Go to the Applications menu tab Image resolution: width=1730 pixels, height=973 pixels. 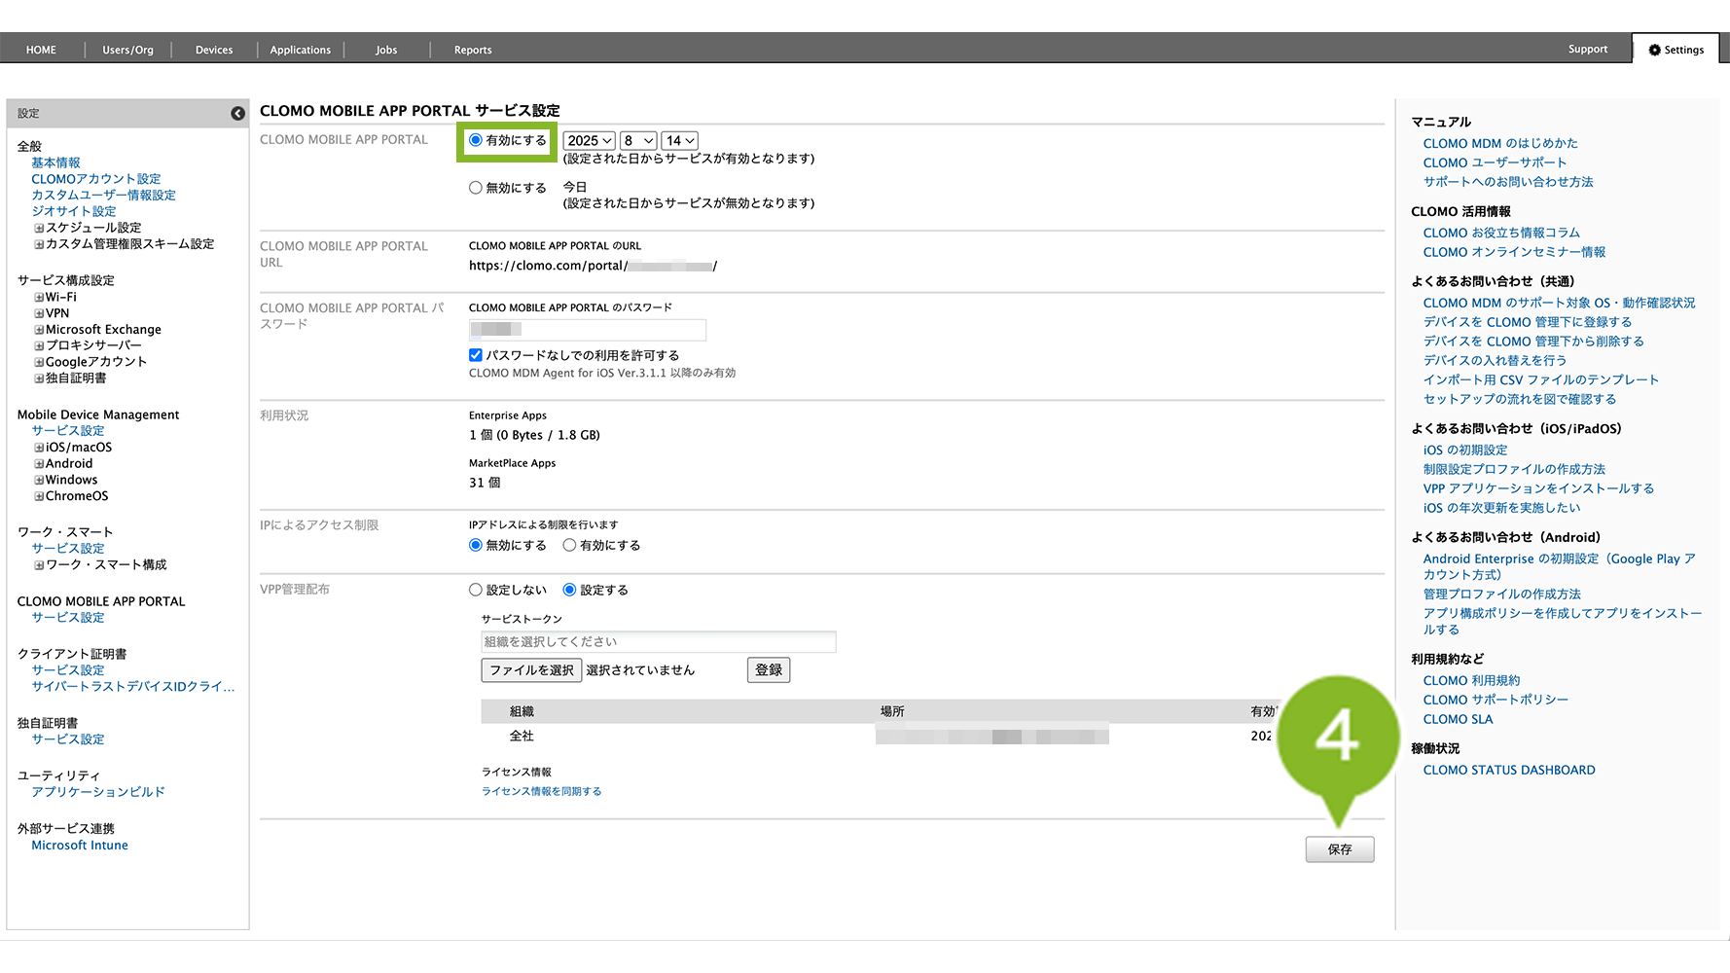click(x=300, y=50)
